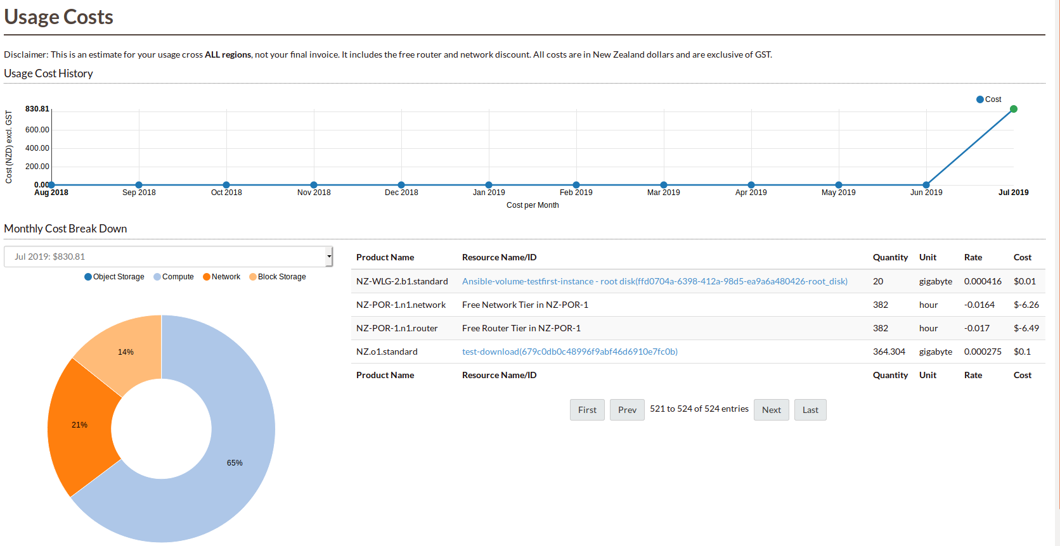1060x546 pixels.
Task: Click the Jul 2019 data point
Action: coord(1013,109)
